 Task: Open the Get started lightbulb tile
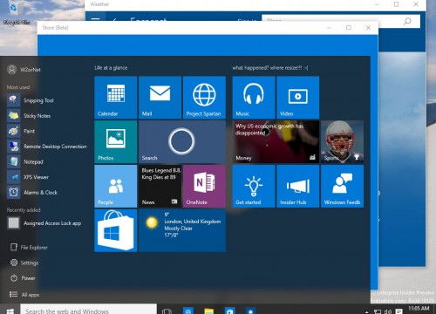[254, 186]
